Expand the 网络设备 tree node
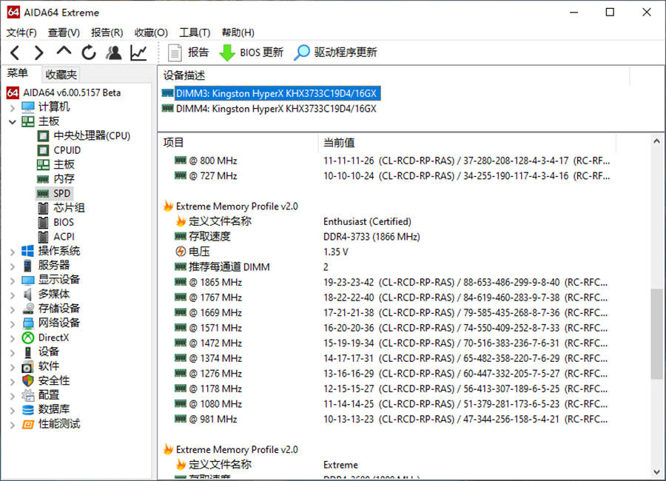 [13, 323]
